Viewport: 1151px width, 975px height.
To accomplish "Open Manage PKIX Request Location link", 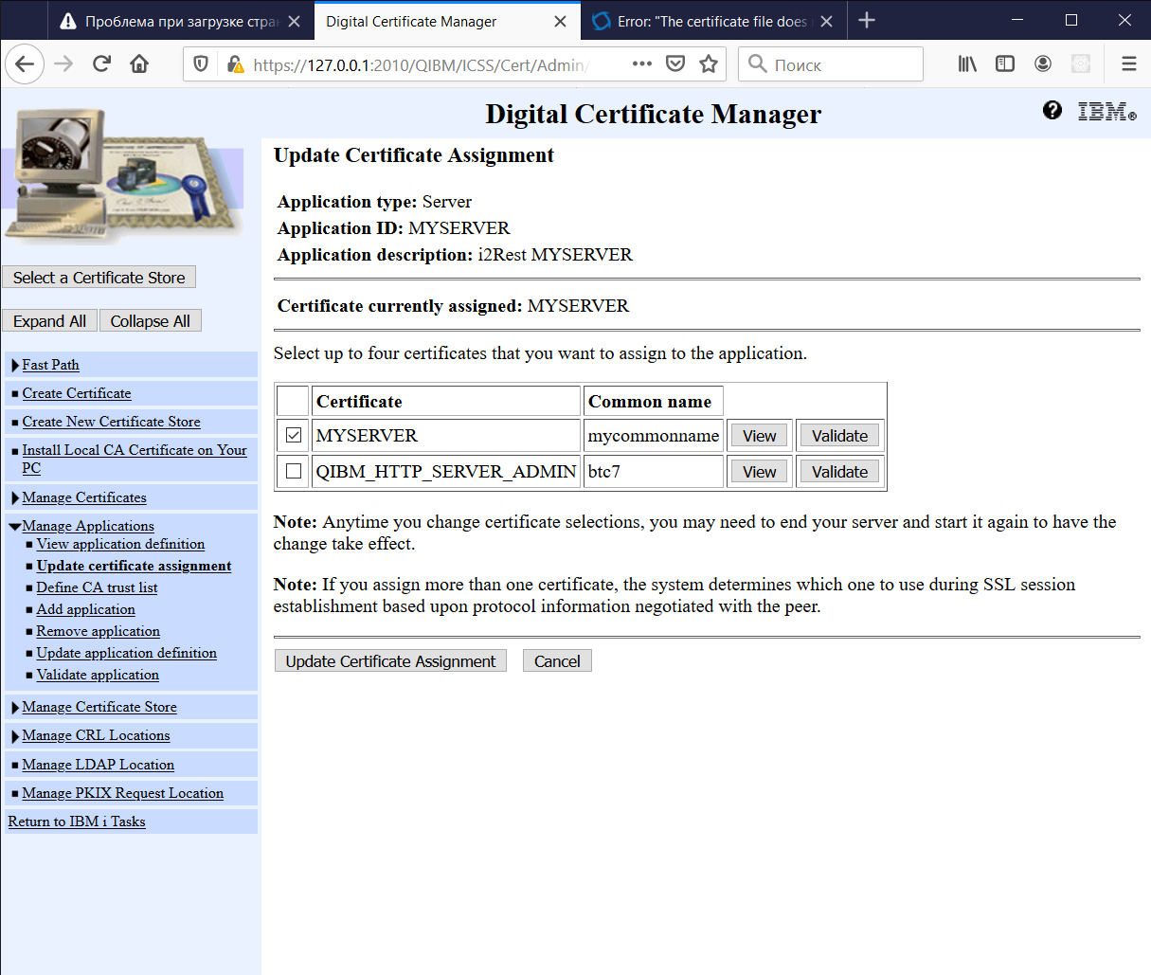I will [122, 793].
